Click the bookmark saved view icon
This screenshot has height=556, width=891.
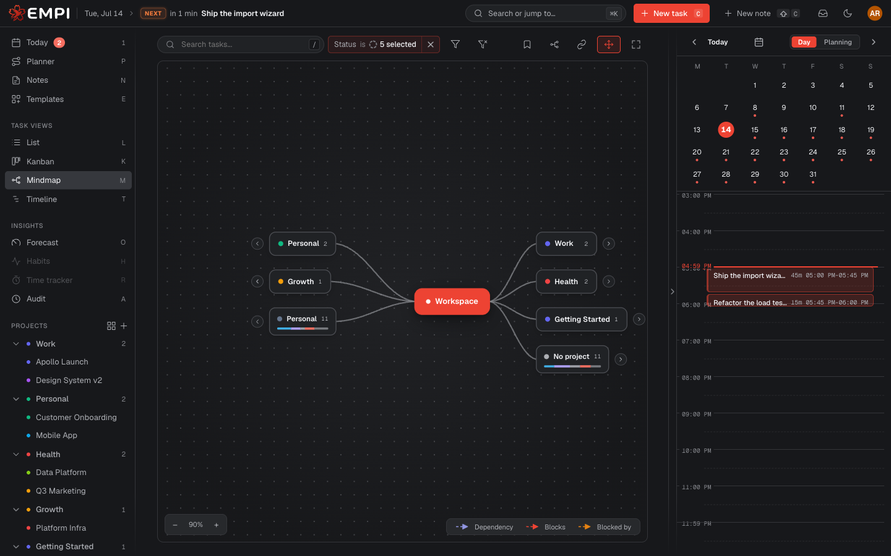[527, 44]
